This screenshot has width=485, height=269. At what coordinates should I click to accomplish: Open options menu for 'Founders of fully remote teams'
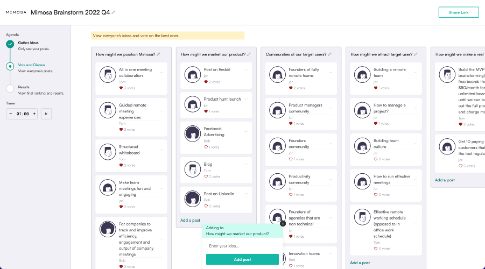(331, 72)
